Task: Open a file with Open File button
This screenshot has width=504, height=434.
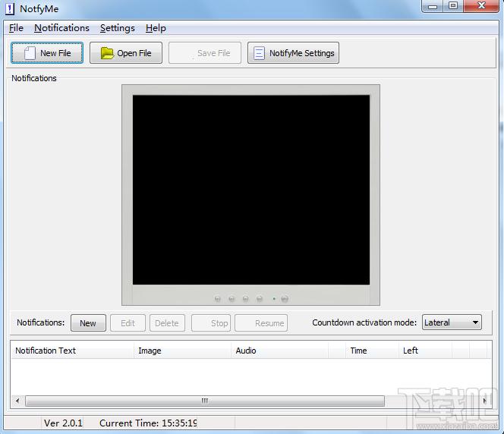Action: click(x=126, y=52)
